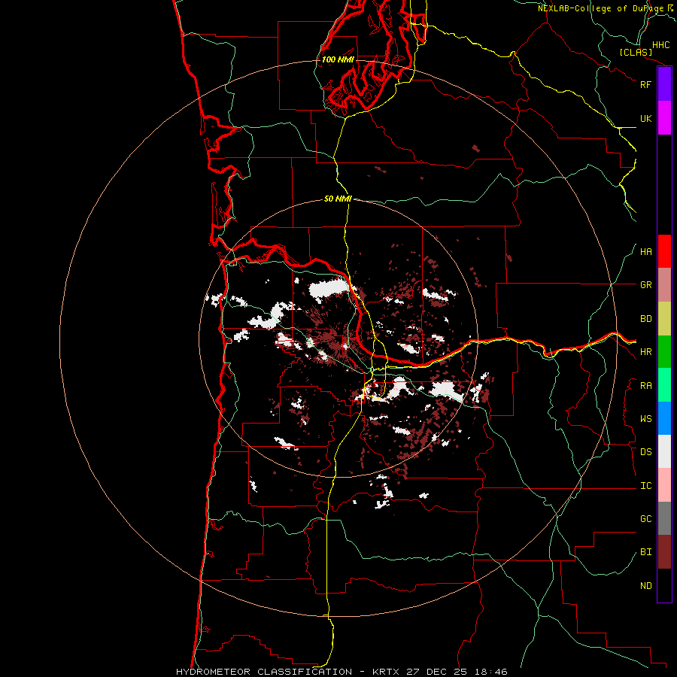
Task: Click the RF purple legend swatch
Action: [664, 84]
